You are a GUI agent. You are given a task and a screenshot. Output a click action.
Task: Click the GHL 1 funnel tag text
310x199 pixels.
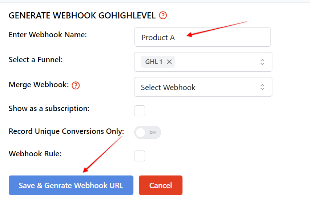coord(154,62)
